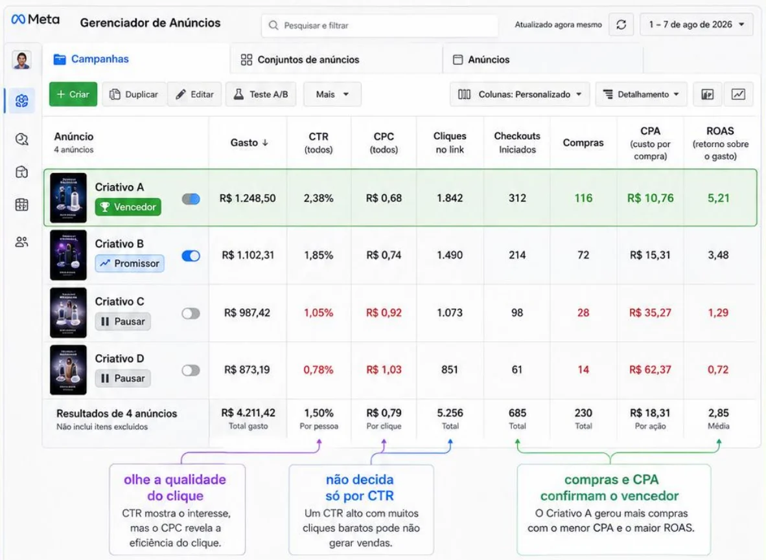Click Pausar button under Criativo C
This screenshot has width=766, height=560.
point(122,321)
